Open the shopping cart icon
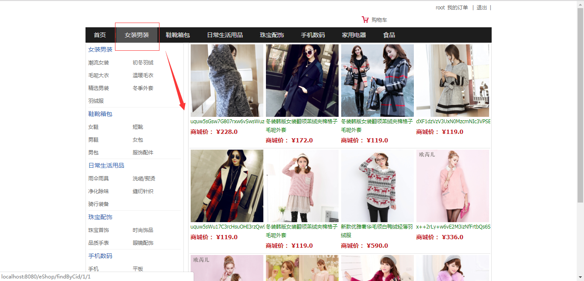Image resolution: width=584 pixels, height=281 pixels. (365, 20)
